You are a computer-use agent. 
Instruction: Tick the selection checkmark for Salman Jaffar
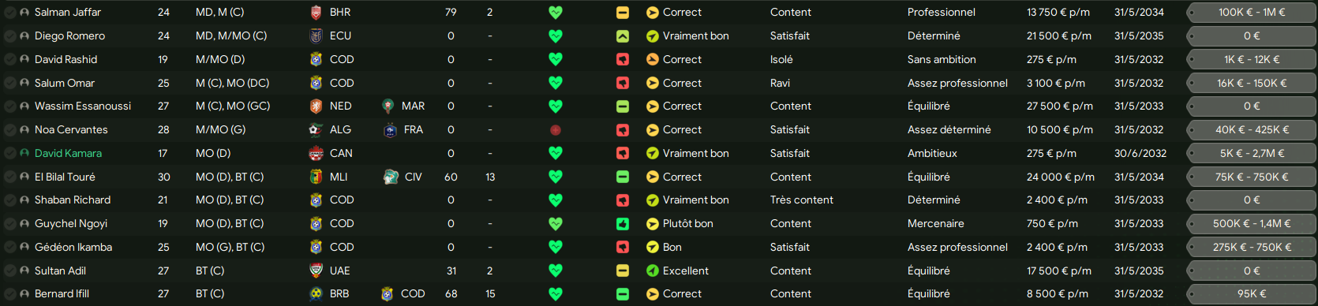pos(9,13)
